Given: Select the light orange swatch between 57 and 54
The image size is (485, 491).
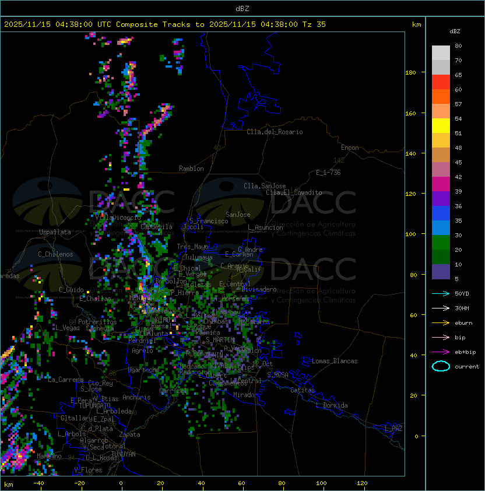Looking at the screenshot, I should coord(441,111).
